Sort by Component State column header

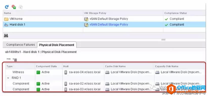click(x=46, y=66)
